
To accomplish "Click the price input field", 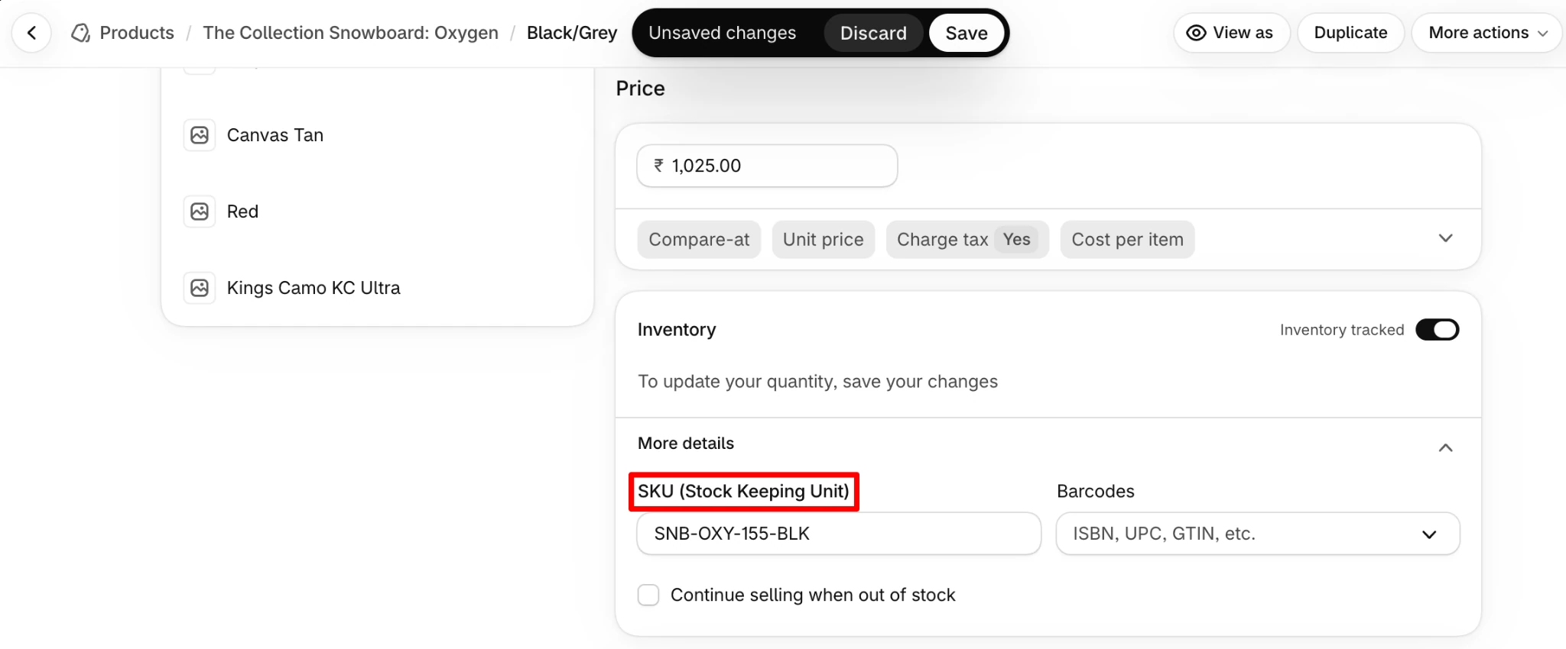I will point(767,166).
